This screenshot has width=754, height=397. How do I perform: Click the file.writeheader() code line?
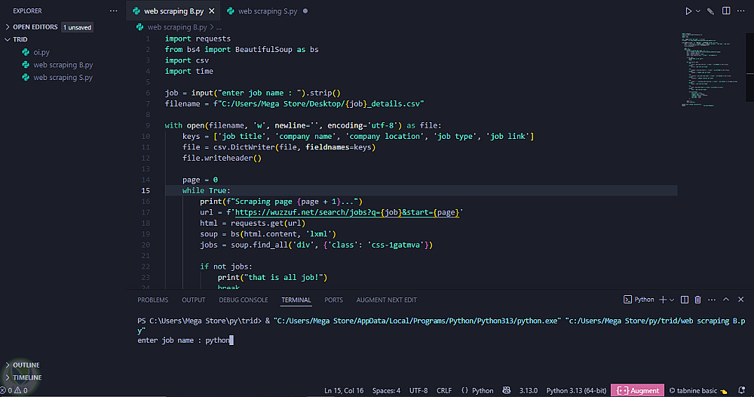pos(222,158)
